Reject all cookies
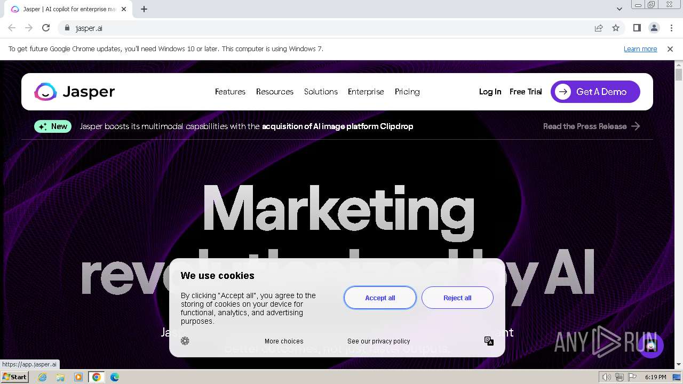This screenshot has width=683, height=384. click(457, 298)
